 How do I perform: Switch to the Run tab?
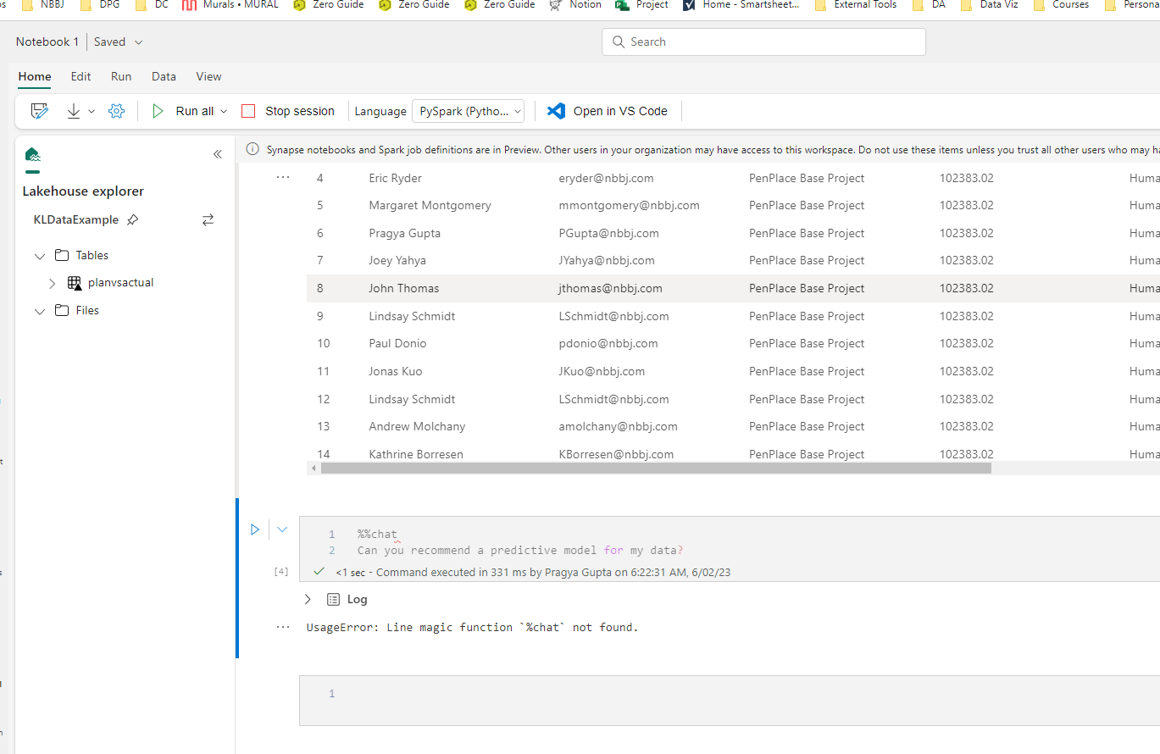pyautogui.click(x=121, y=76)
